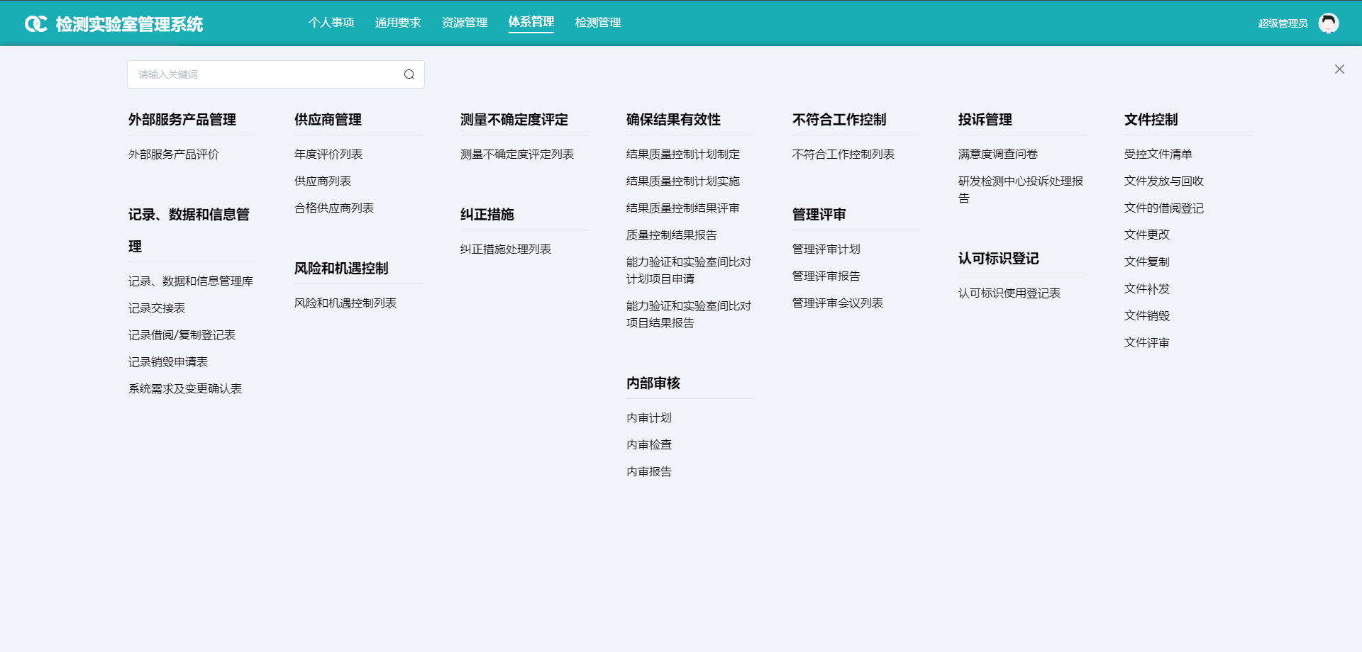Open 内审计划 under 内部审核
The image size is (1362, 652).
coord(649,418)
